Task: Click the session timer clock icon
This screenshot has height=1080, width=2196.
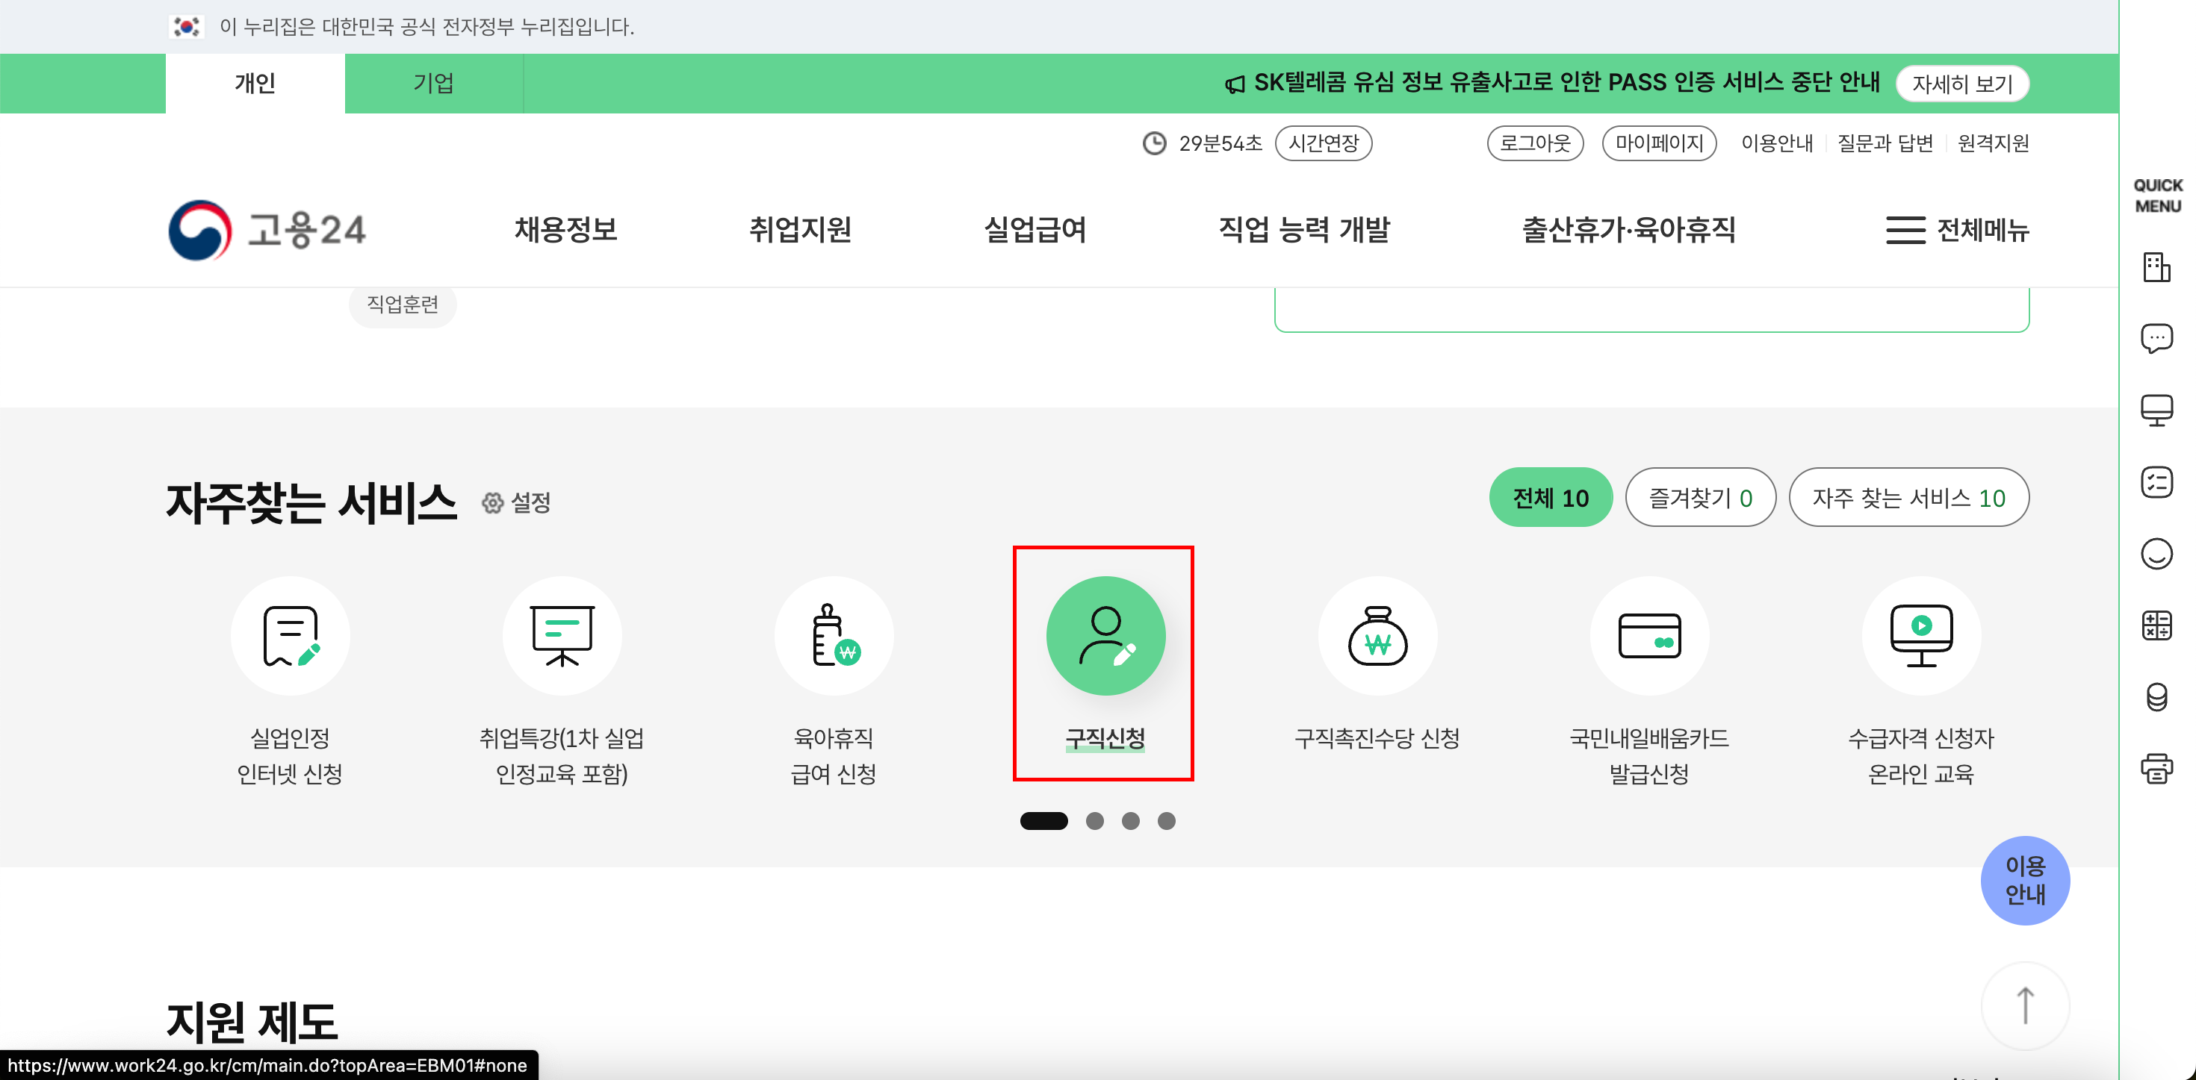Action: tap(1154, 143)
